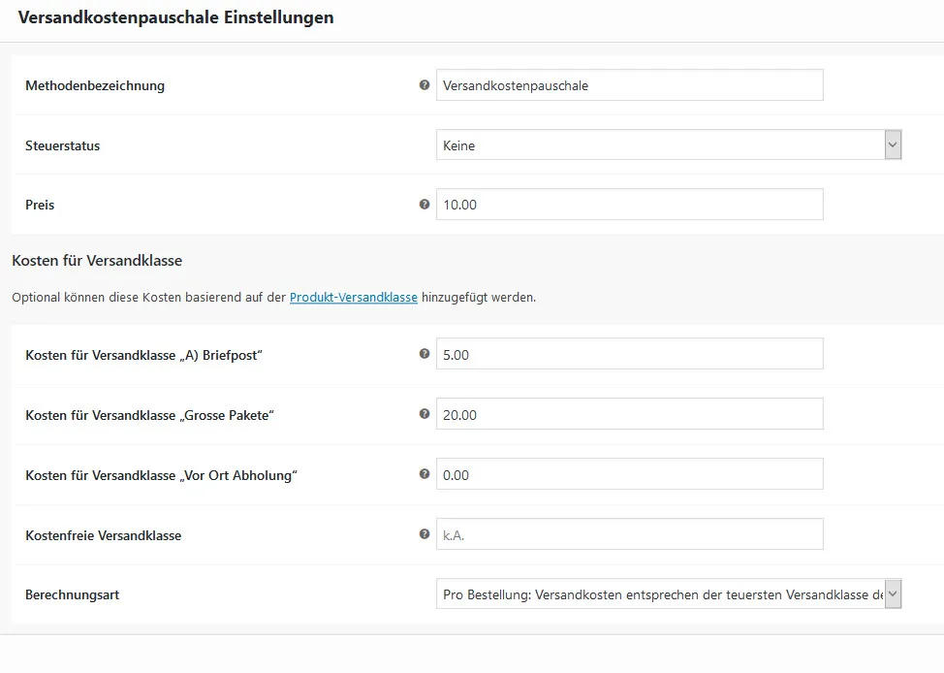
Task: Click the Steuerstatus label
Action: [63, 145]
